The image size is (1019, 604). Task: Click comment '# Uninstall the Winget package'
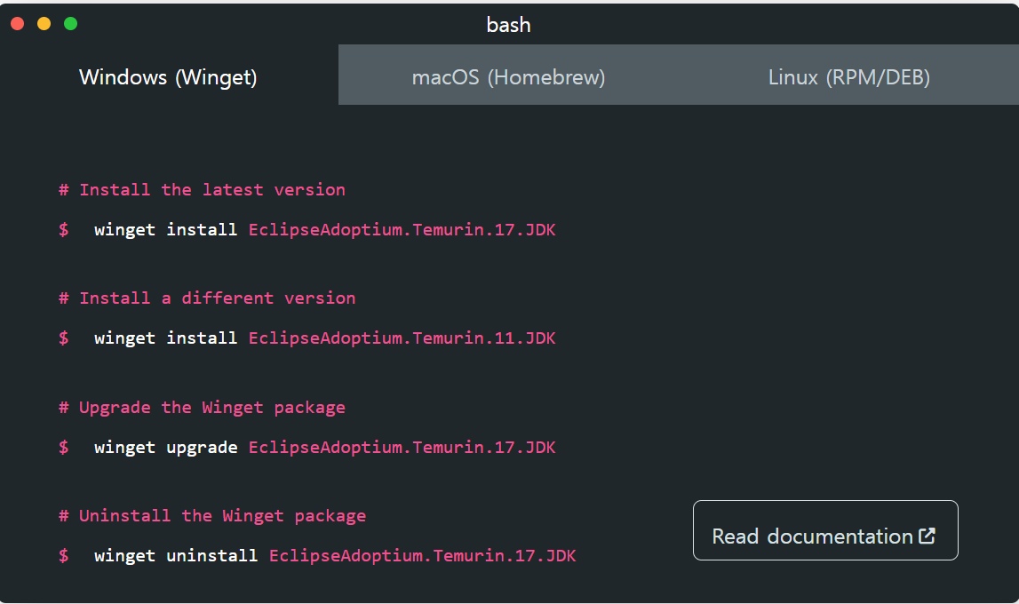point(212,516)
